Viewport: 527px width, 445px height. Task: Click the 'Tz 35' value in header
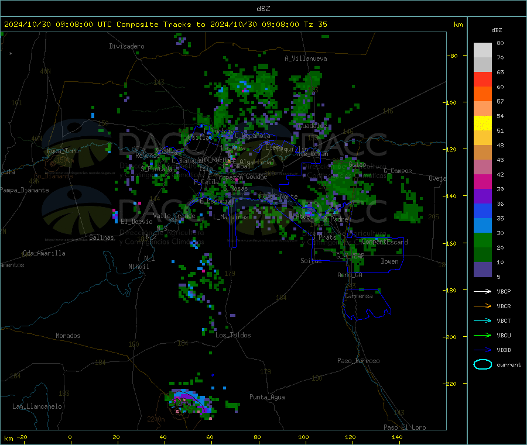point(315,25)
